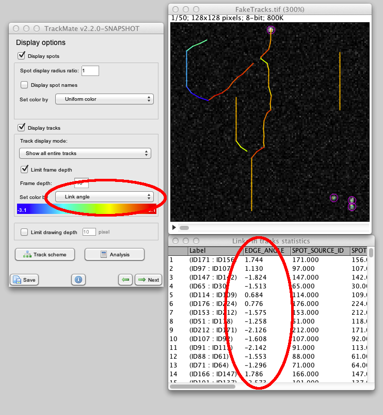The width and height of the screenshot is (383, 415).
Task: Toggle the Display tracks checkbox
Action: click(x=21, y=127)
